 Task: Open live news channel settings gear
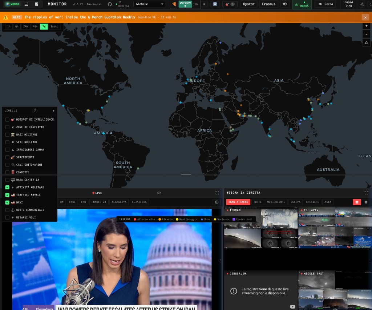click(x=217, y=202)
